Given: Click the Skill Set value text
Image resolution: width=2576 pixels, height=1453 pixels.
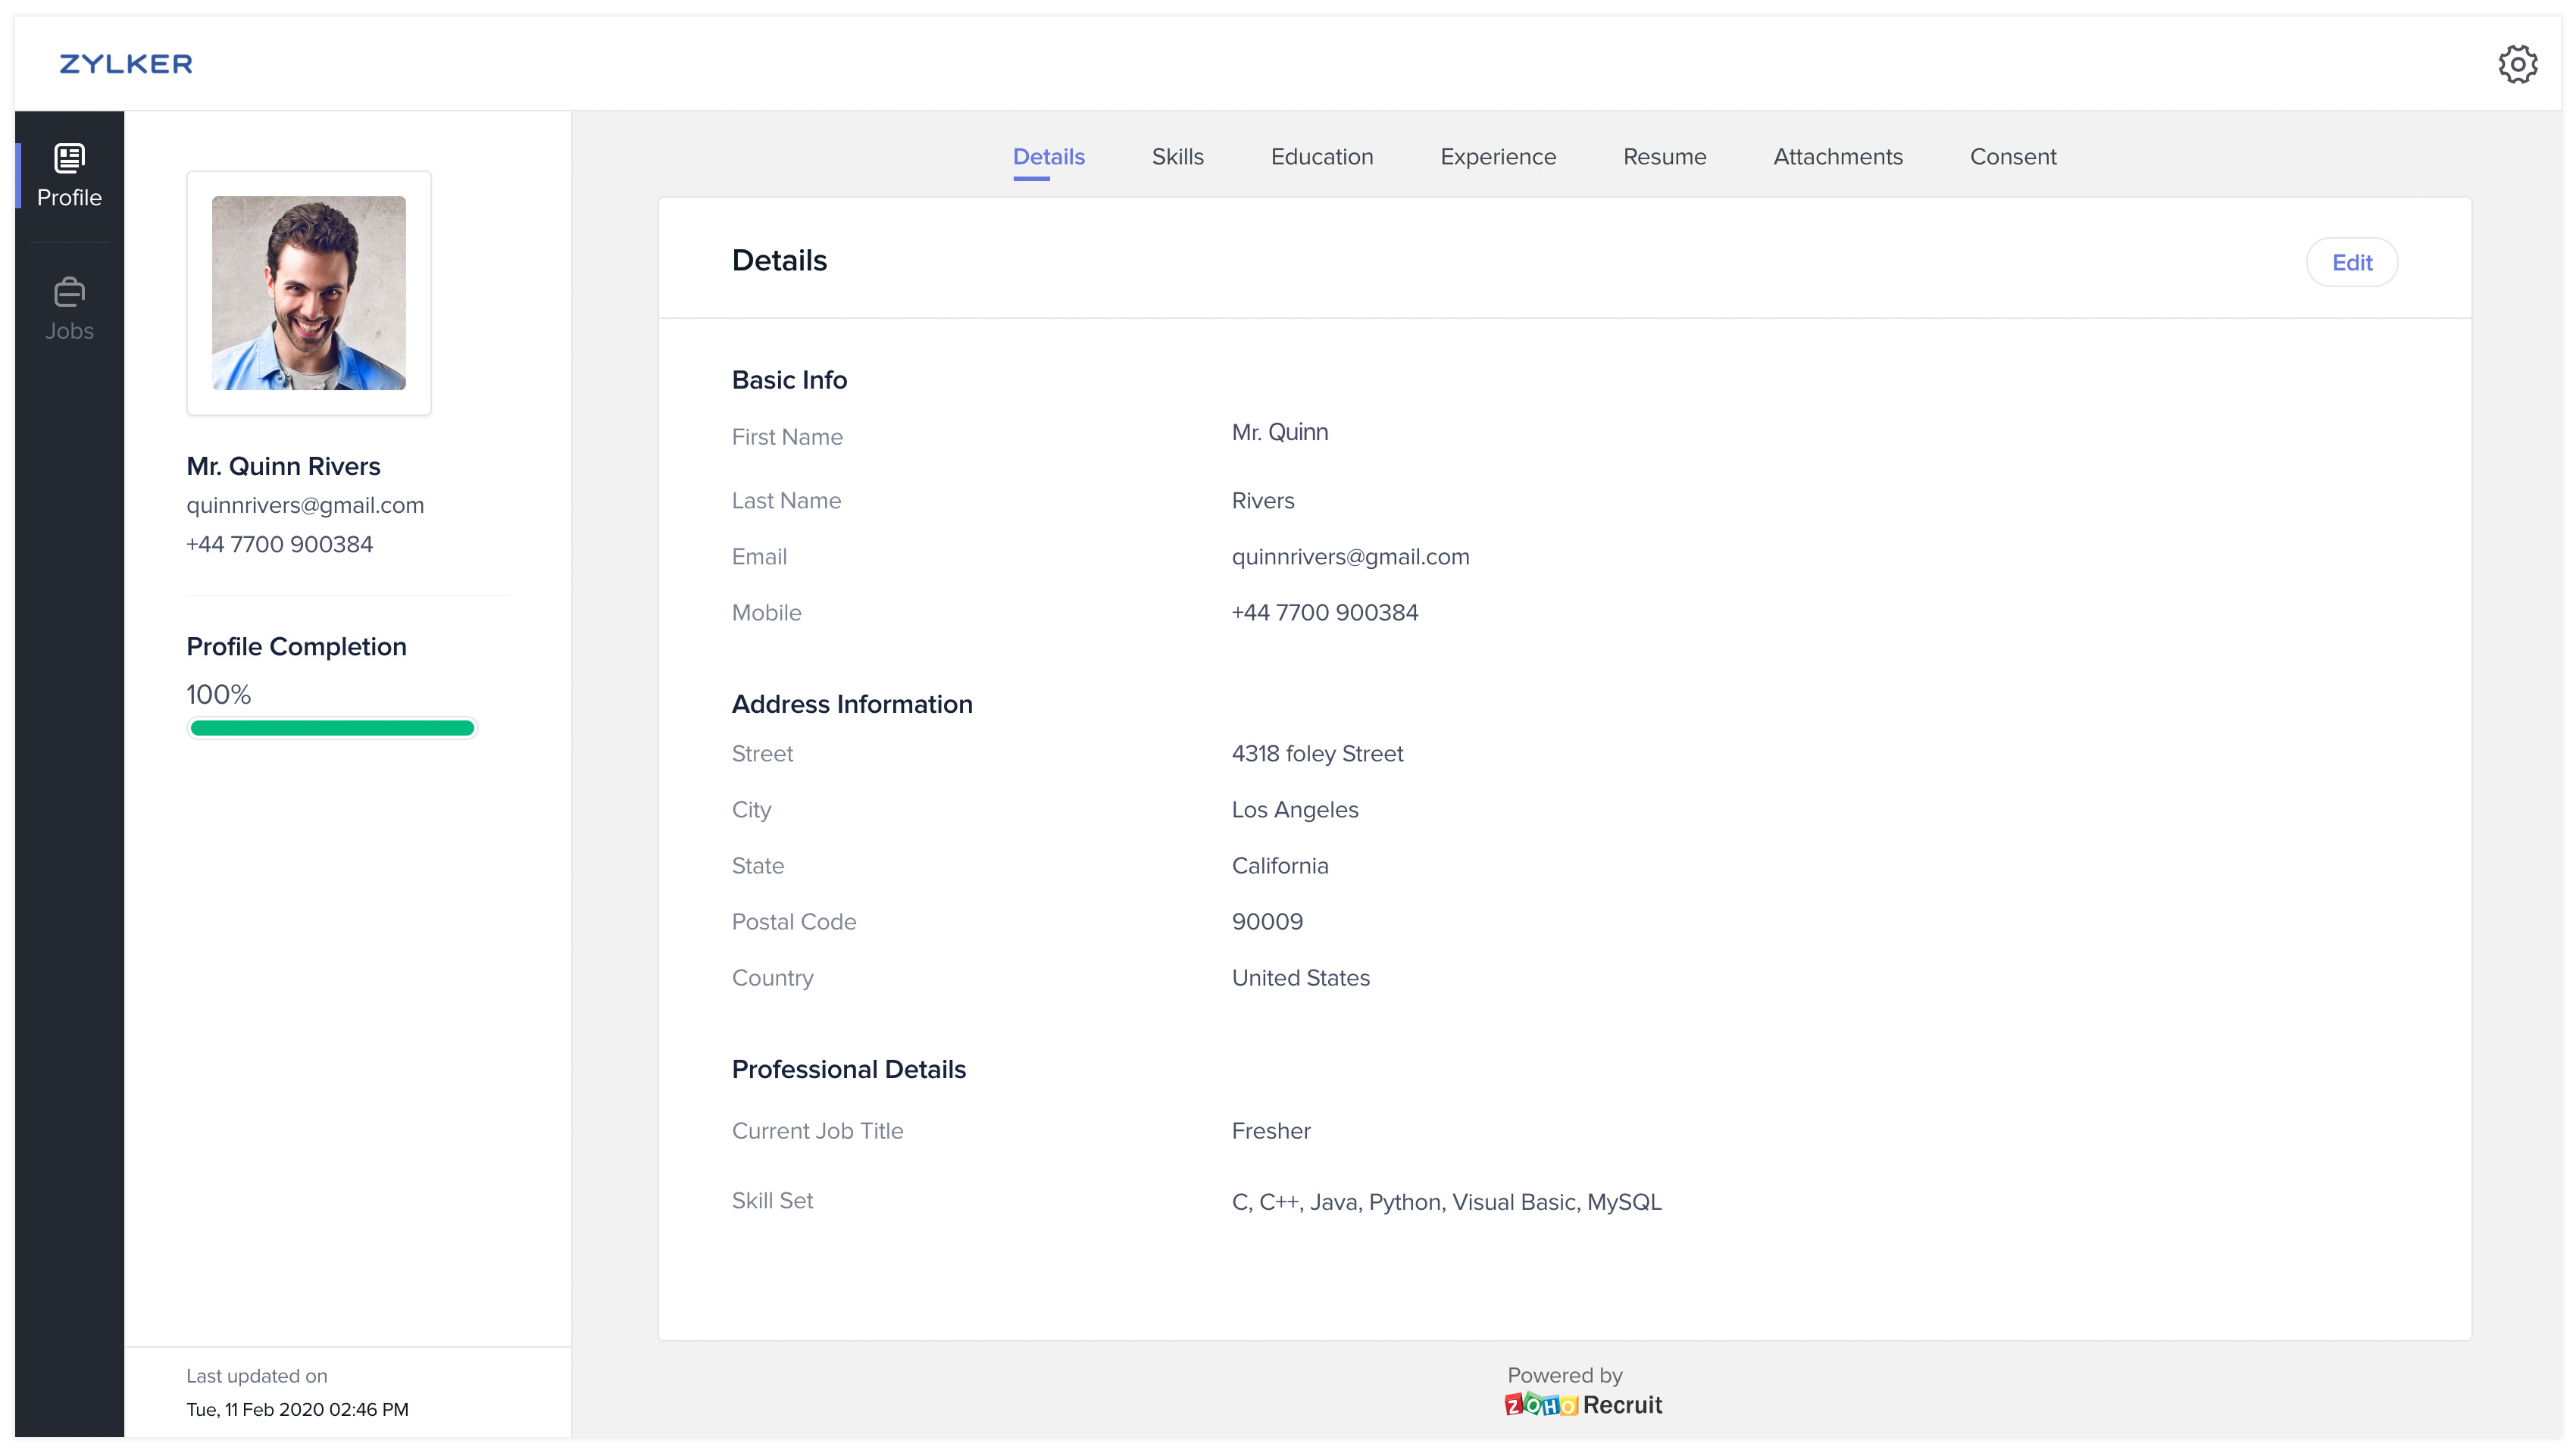Looking at the screenshot, I should [x=1446, y=1202].
